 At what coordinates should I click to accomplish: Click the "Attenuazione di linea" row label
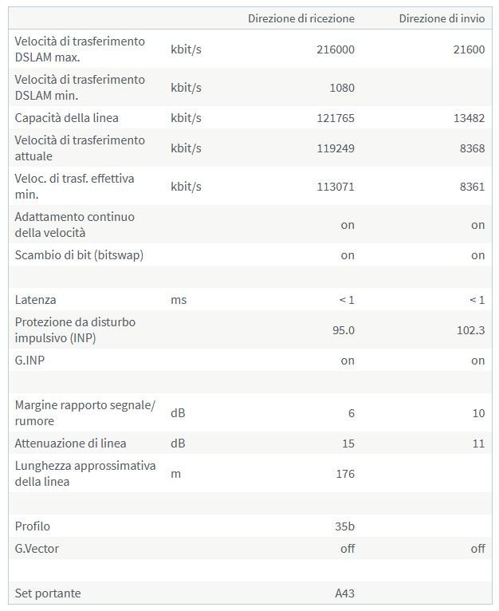click(71, 443)
